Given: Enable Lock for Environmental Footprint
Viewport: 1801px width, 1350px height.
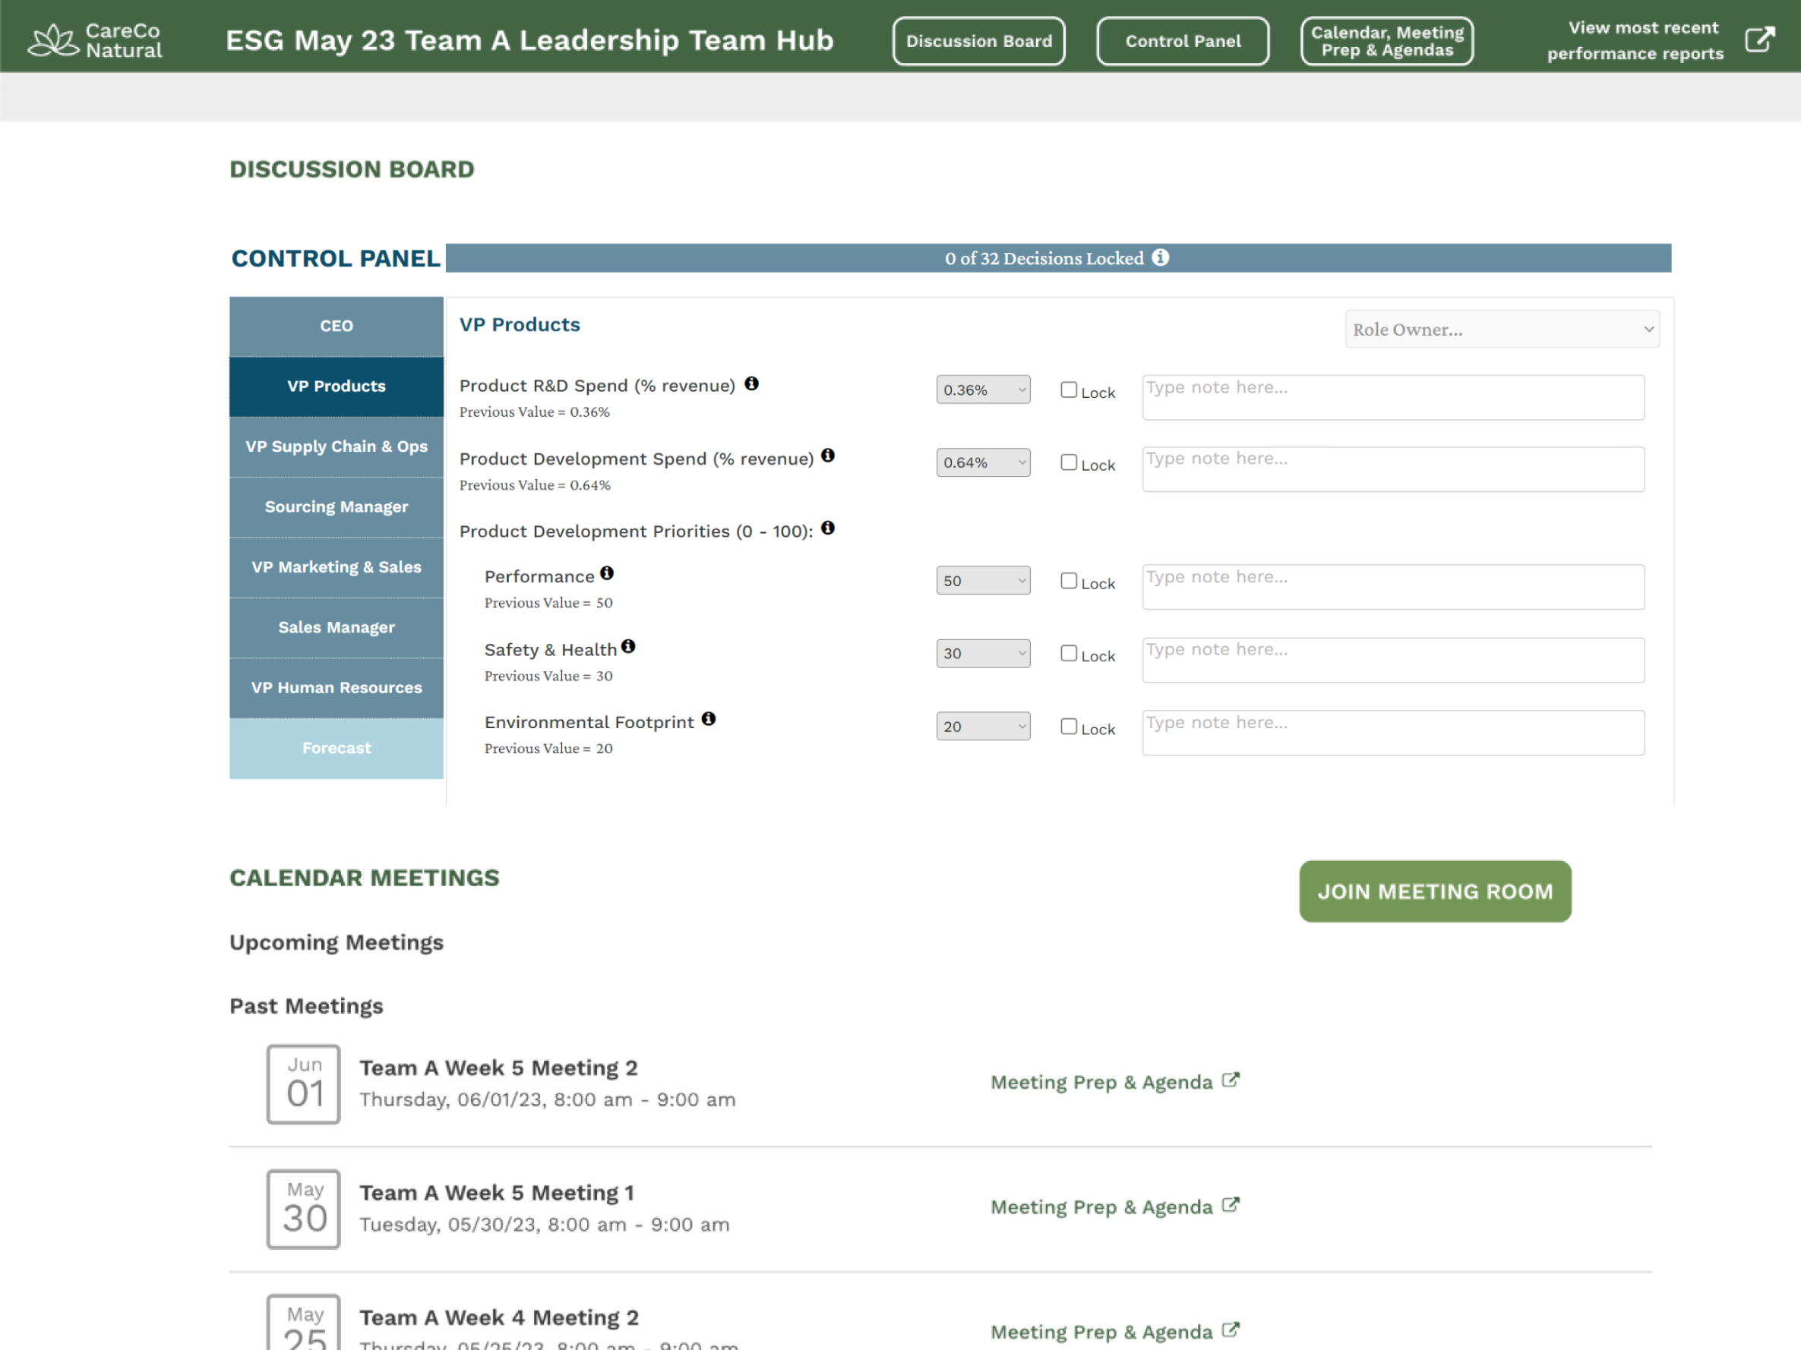Looking at the screenshot, I should point(1068,727).
